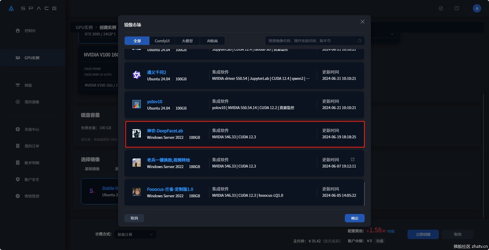489x250 pixels.
Task: Open the user avatar A menu
Action: [x=477, y=8]
